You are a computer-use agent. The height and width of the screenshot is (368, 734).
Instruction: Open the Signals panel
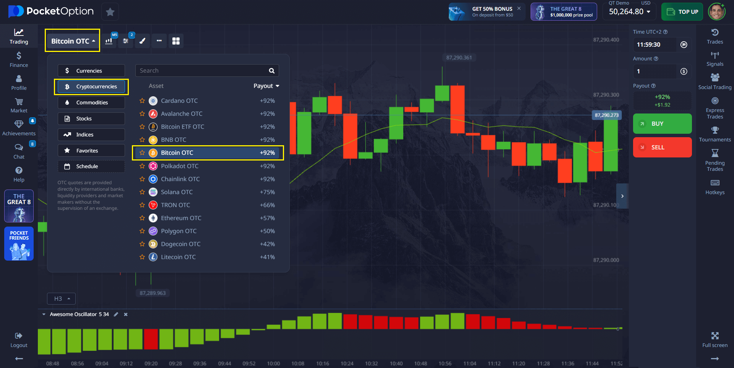coord(715,59)
